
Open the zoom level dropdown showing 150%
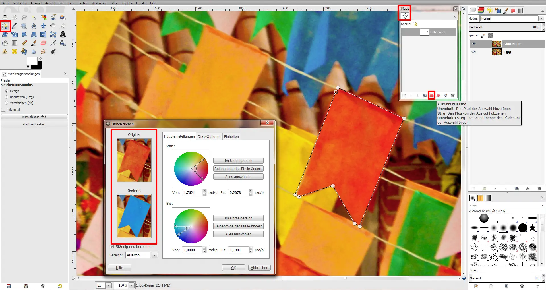[x=131, y=285]
